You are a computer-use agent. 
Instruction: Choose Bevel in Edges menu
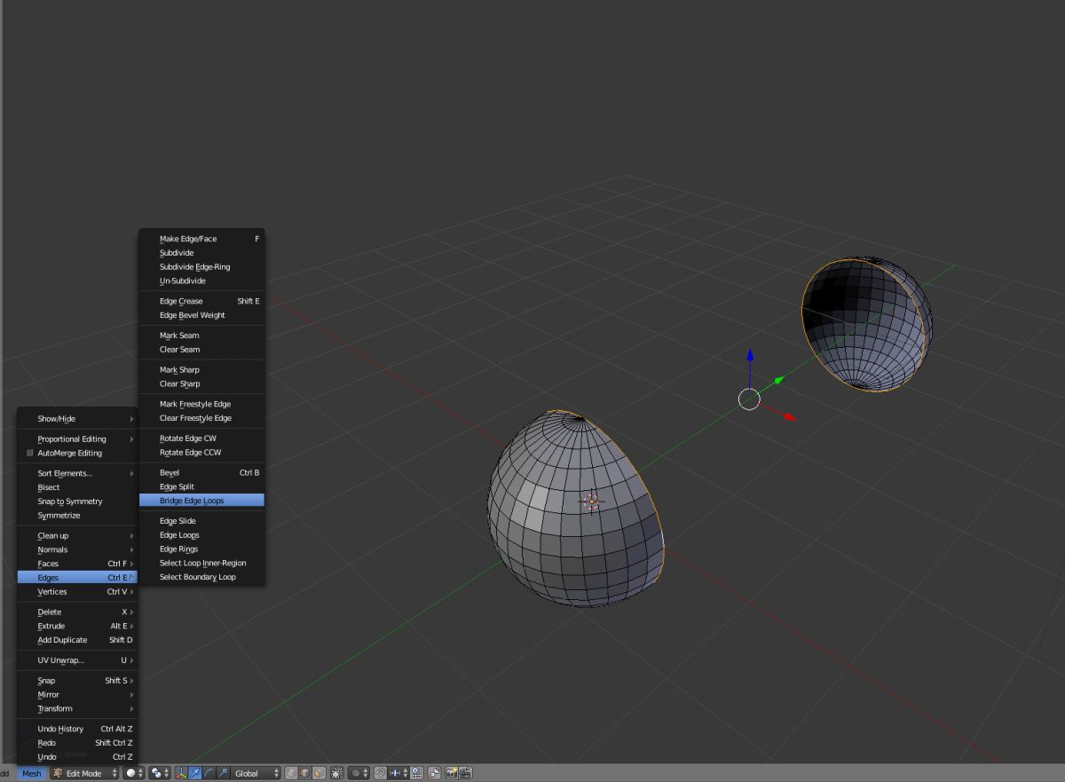(201, 473)
